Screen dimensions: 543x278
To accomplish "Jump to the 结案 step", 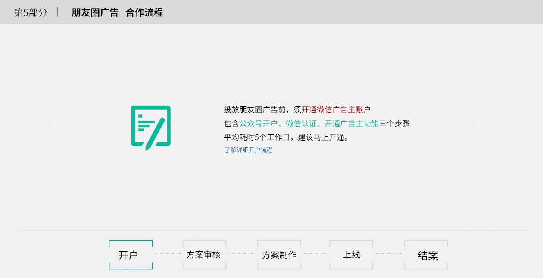I will tap(426, 255).
